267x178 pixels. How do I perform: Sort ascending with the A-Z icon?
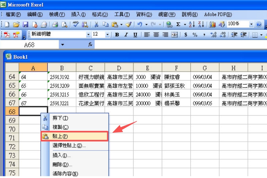click(x=192, y=24)
